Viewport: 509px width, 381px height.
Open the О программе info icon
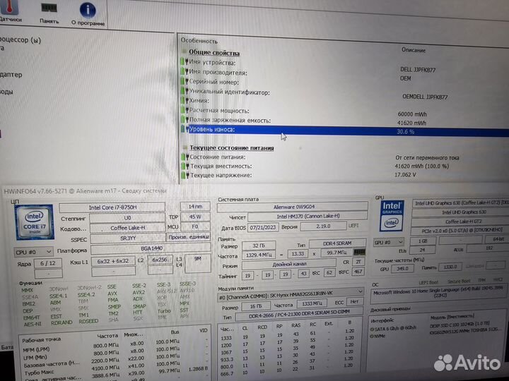tap(88, 15)
